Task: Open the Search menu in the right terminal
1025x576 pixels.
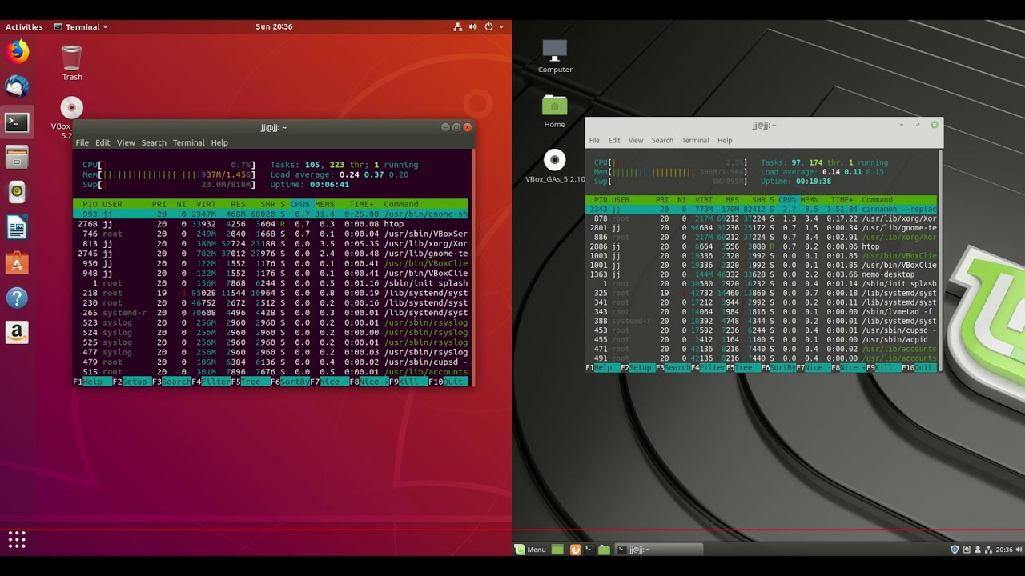Action: [x=662, y=140]
